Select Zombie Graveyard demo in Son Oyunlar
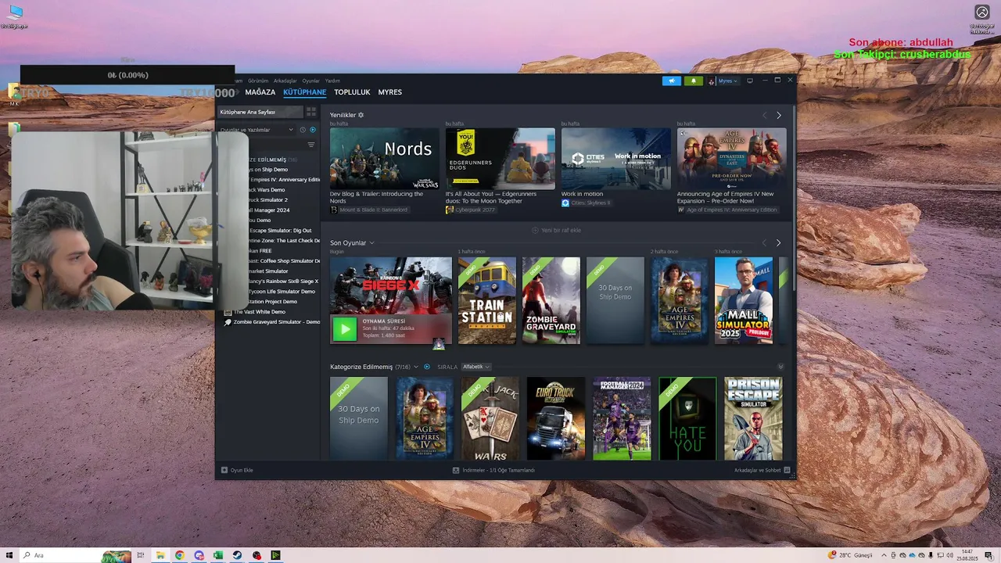 (551, 300)
